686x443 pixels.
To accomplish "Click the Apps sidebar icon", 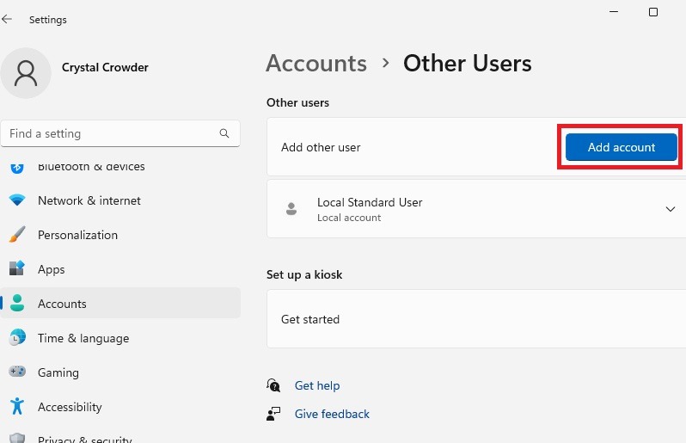I will [x=17, y=269].
